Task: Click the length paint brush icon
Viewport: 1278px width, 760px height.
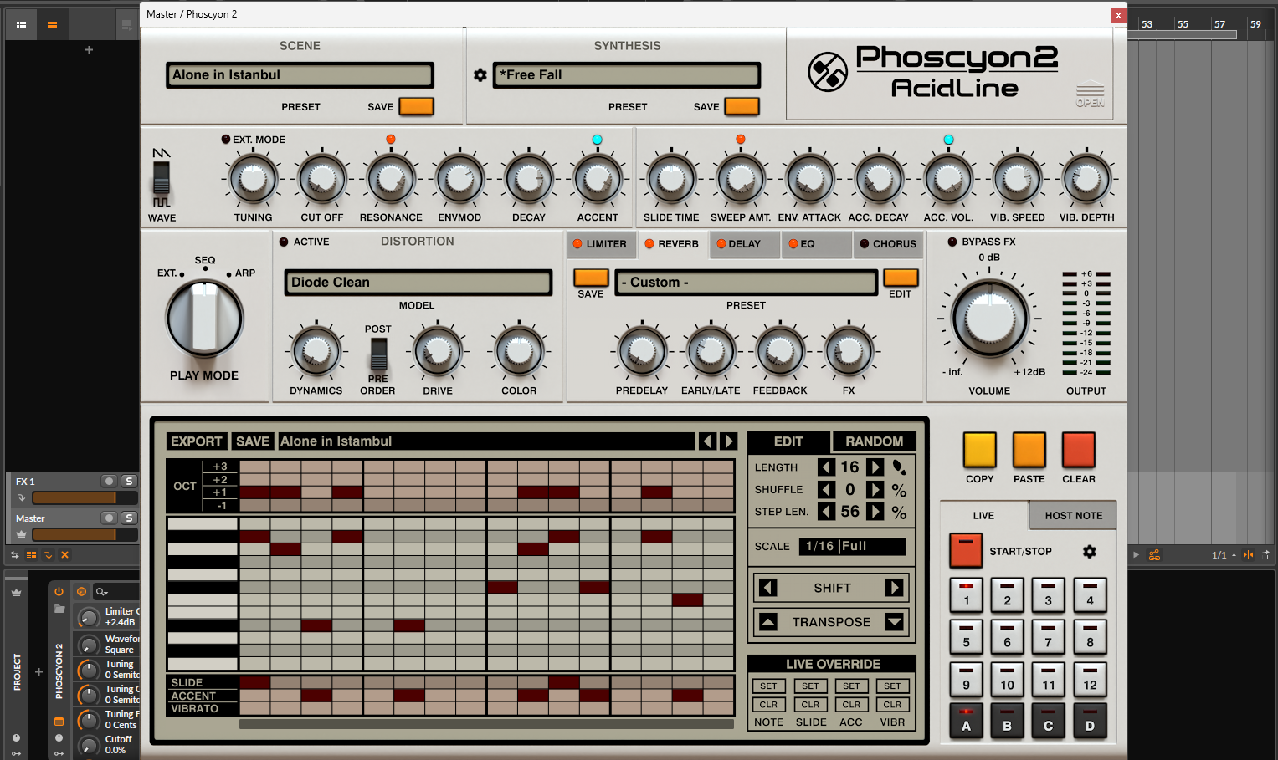Action: coord(899,467)
